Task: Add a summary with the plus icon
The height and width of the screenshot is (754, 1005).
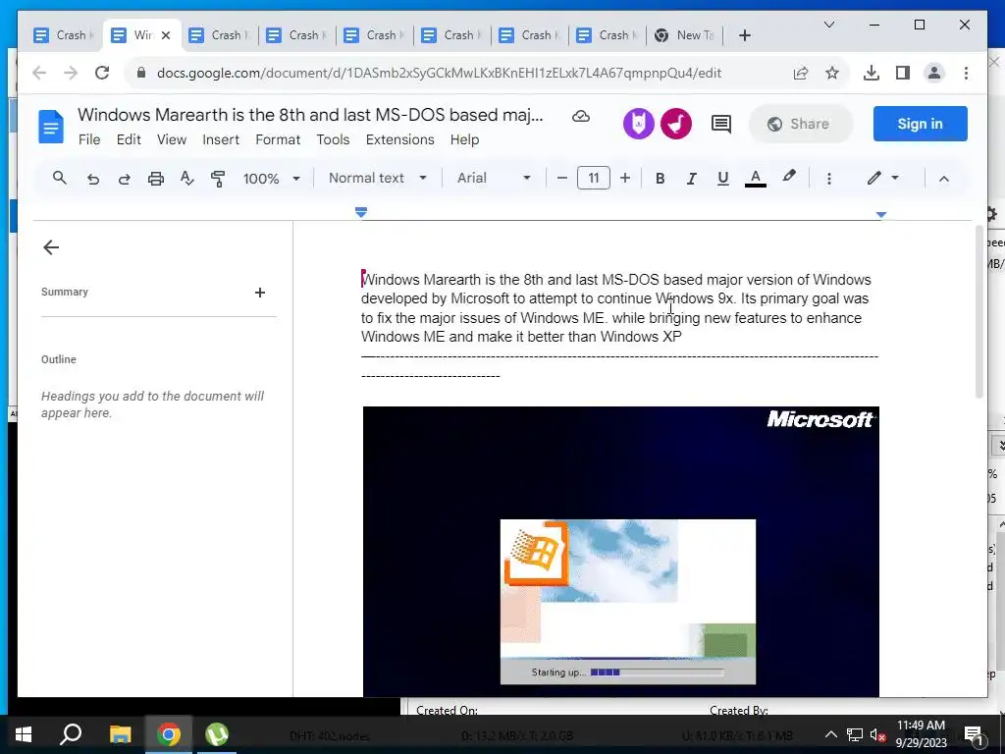Action: coord(259,293)
